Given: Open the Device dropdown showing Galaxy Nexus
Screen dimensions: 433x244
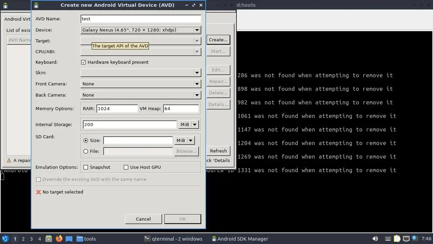Looking at the screenshot, I should coord(141,30).
